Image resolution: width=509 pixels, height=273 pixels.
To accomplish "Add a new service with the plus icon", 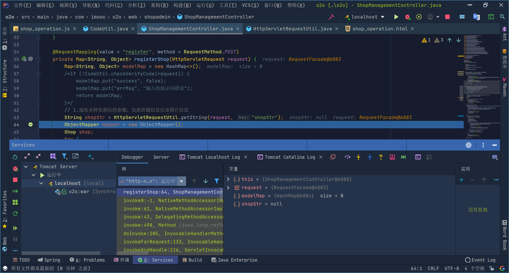I will click(90, 156).
